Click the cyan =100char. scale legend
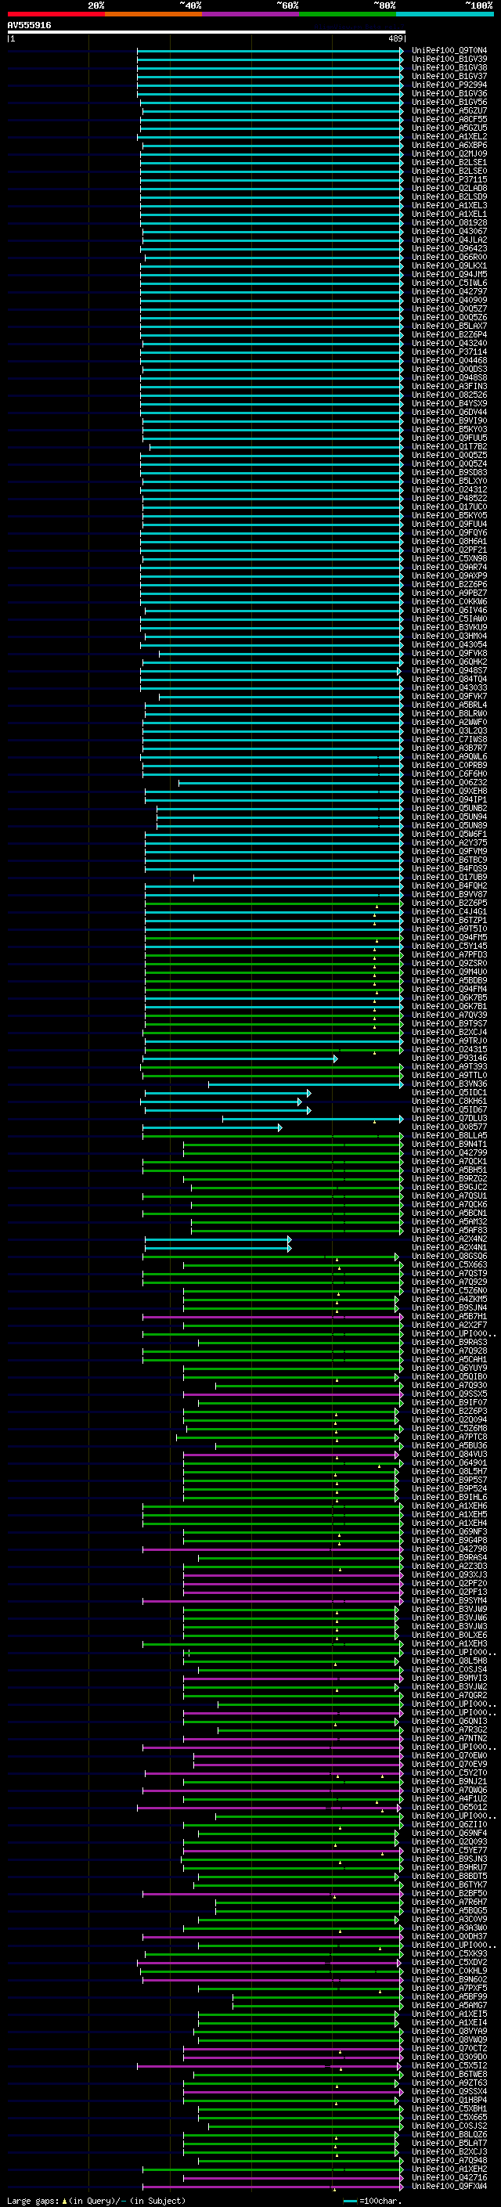Viewport: 501px width, 2207px height. tap(373, 2201)
